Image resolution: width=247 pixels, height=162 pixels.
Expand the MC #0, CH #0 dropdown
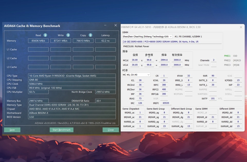point(136,75)
